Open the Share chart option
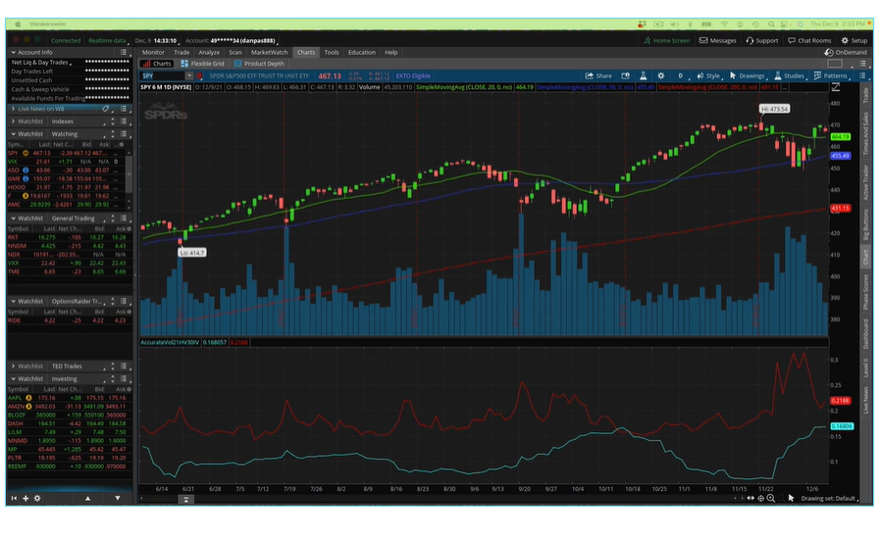The width and height of the screenshot is (880, 539). pos(598,75)
